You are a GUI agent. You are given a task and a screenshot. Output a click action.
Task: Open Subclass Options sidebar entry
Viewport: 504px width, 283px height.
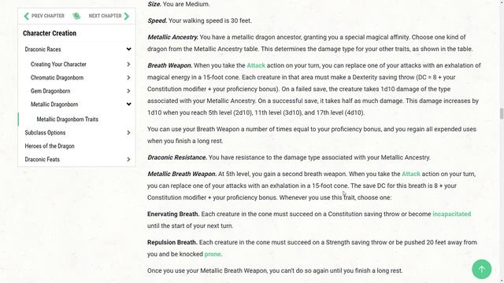pyautogui.click(x=45, y=133)
